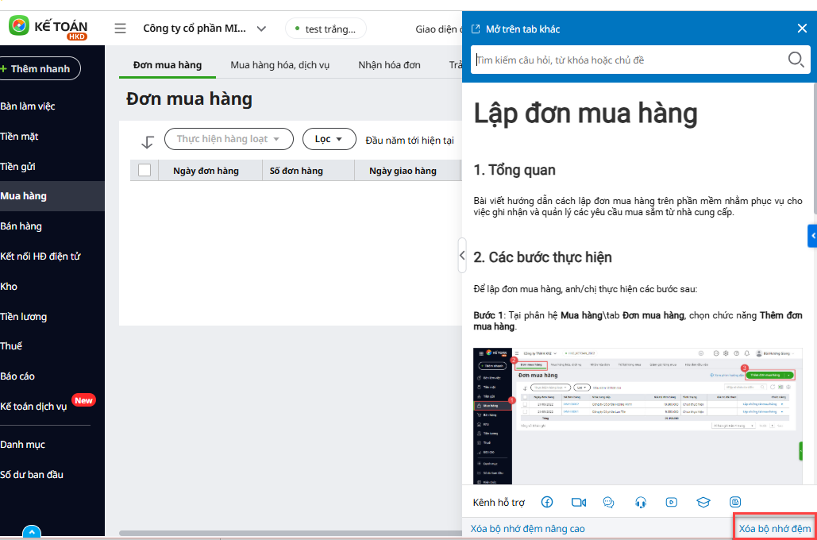Click the Xóa bộ nhớ đệm link
This screenshot has width=817, height=540.
coord(775,528)
